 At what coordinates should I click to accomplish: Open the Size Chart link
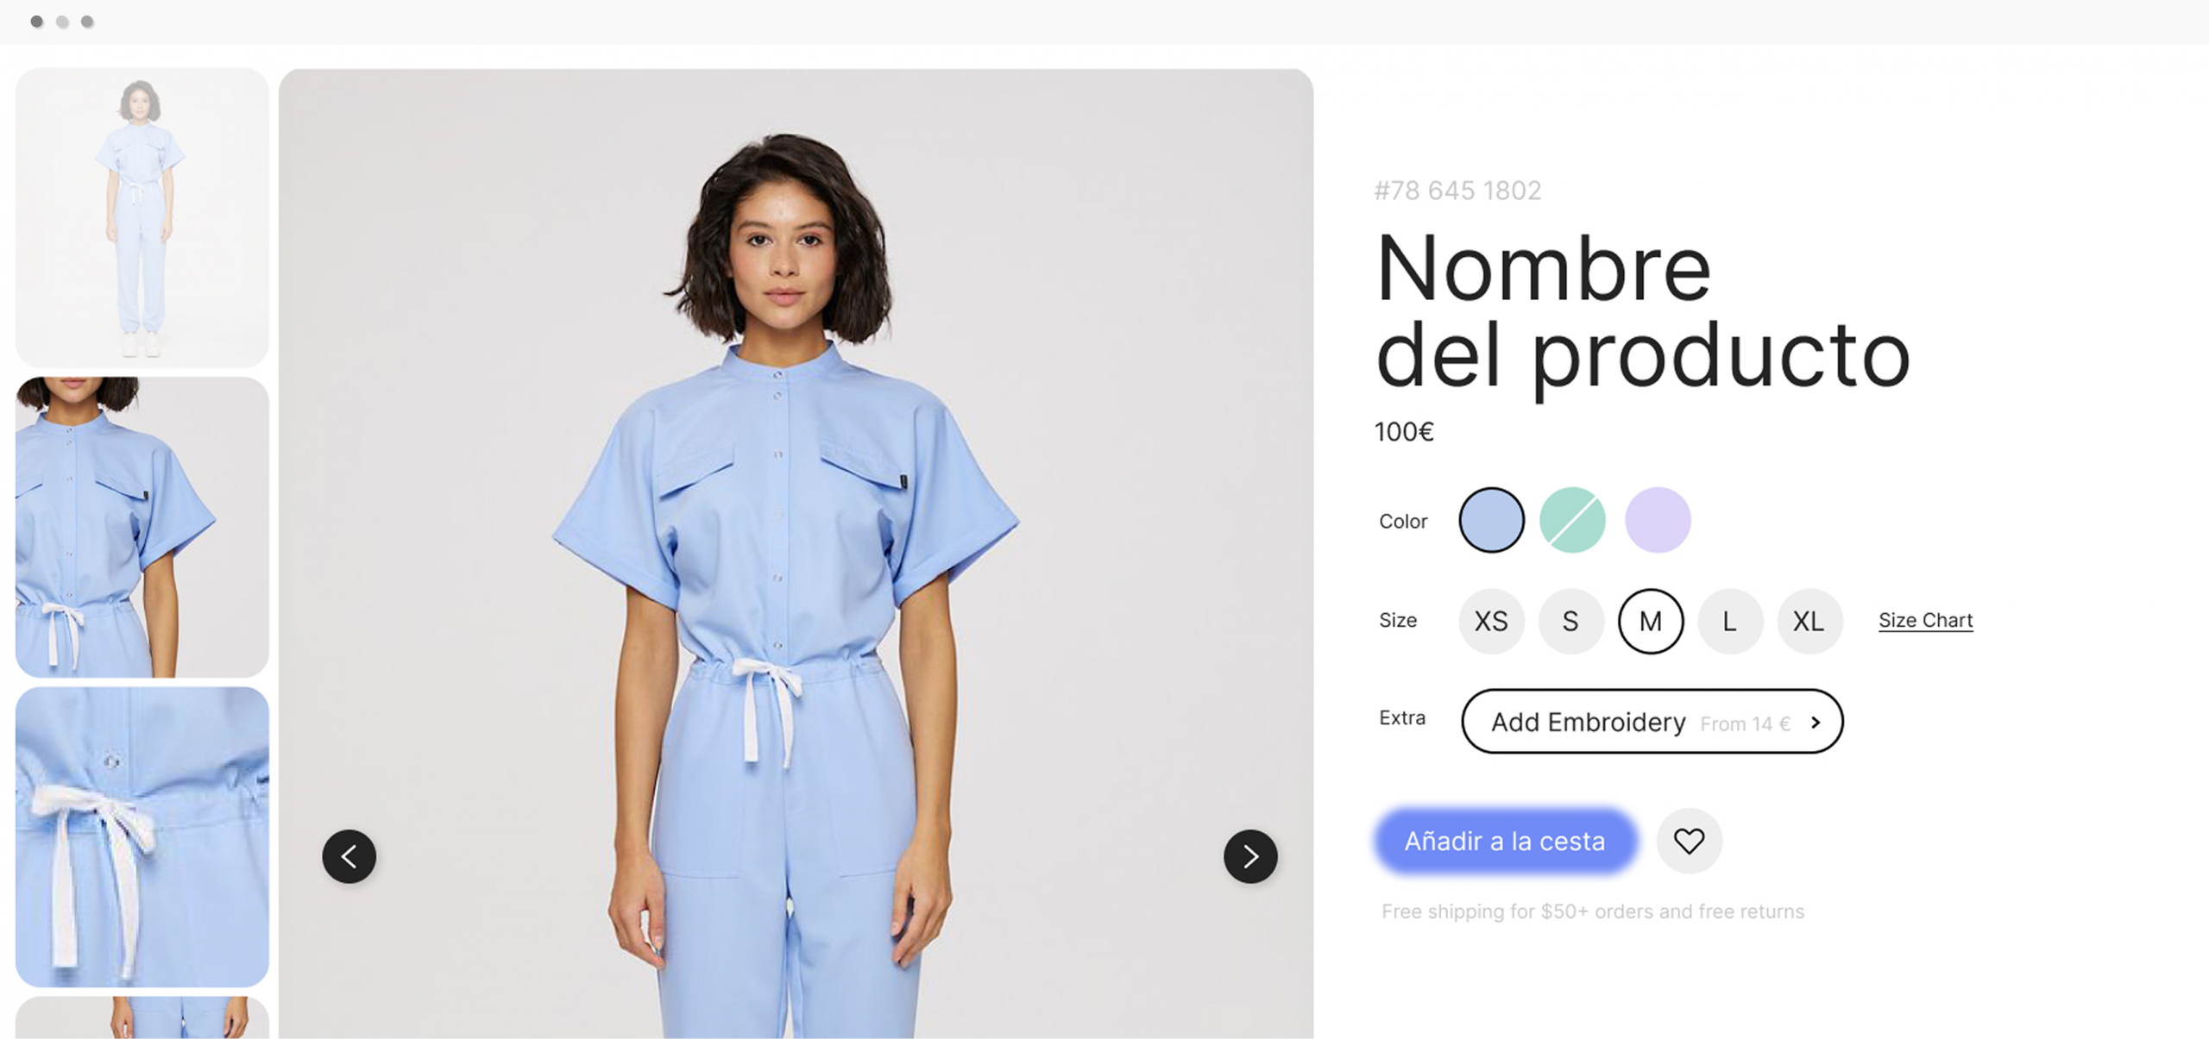(x=1925, y=620)
